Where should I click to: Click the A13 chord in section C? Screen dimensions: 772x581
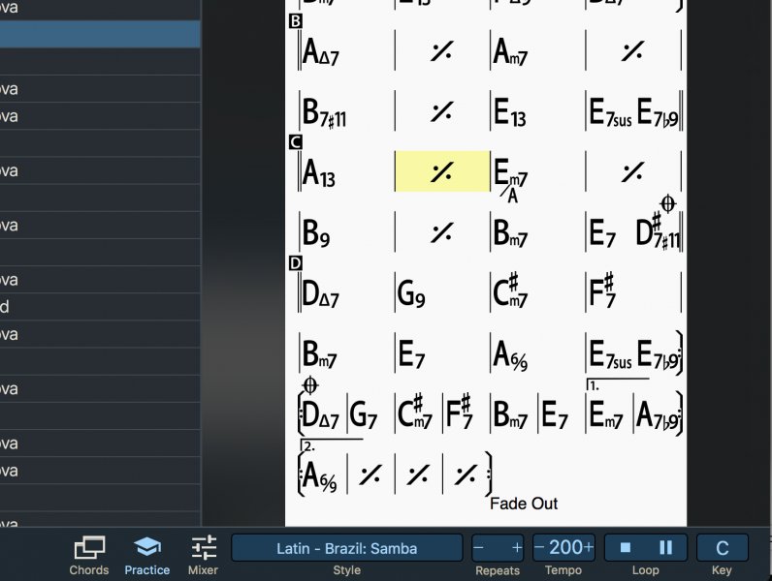[318, 173]
